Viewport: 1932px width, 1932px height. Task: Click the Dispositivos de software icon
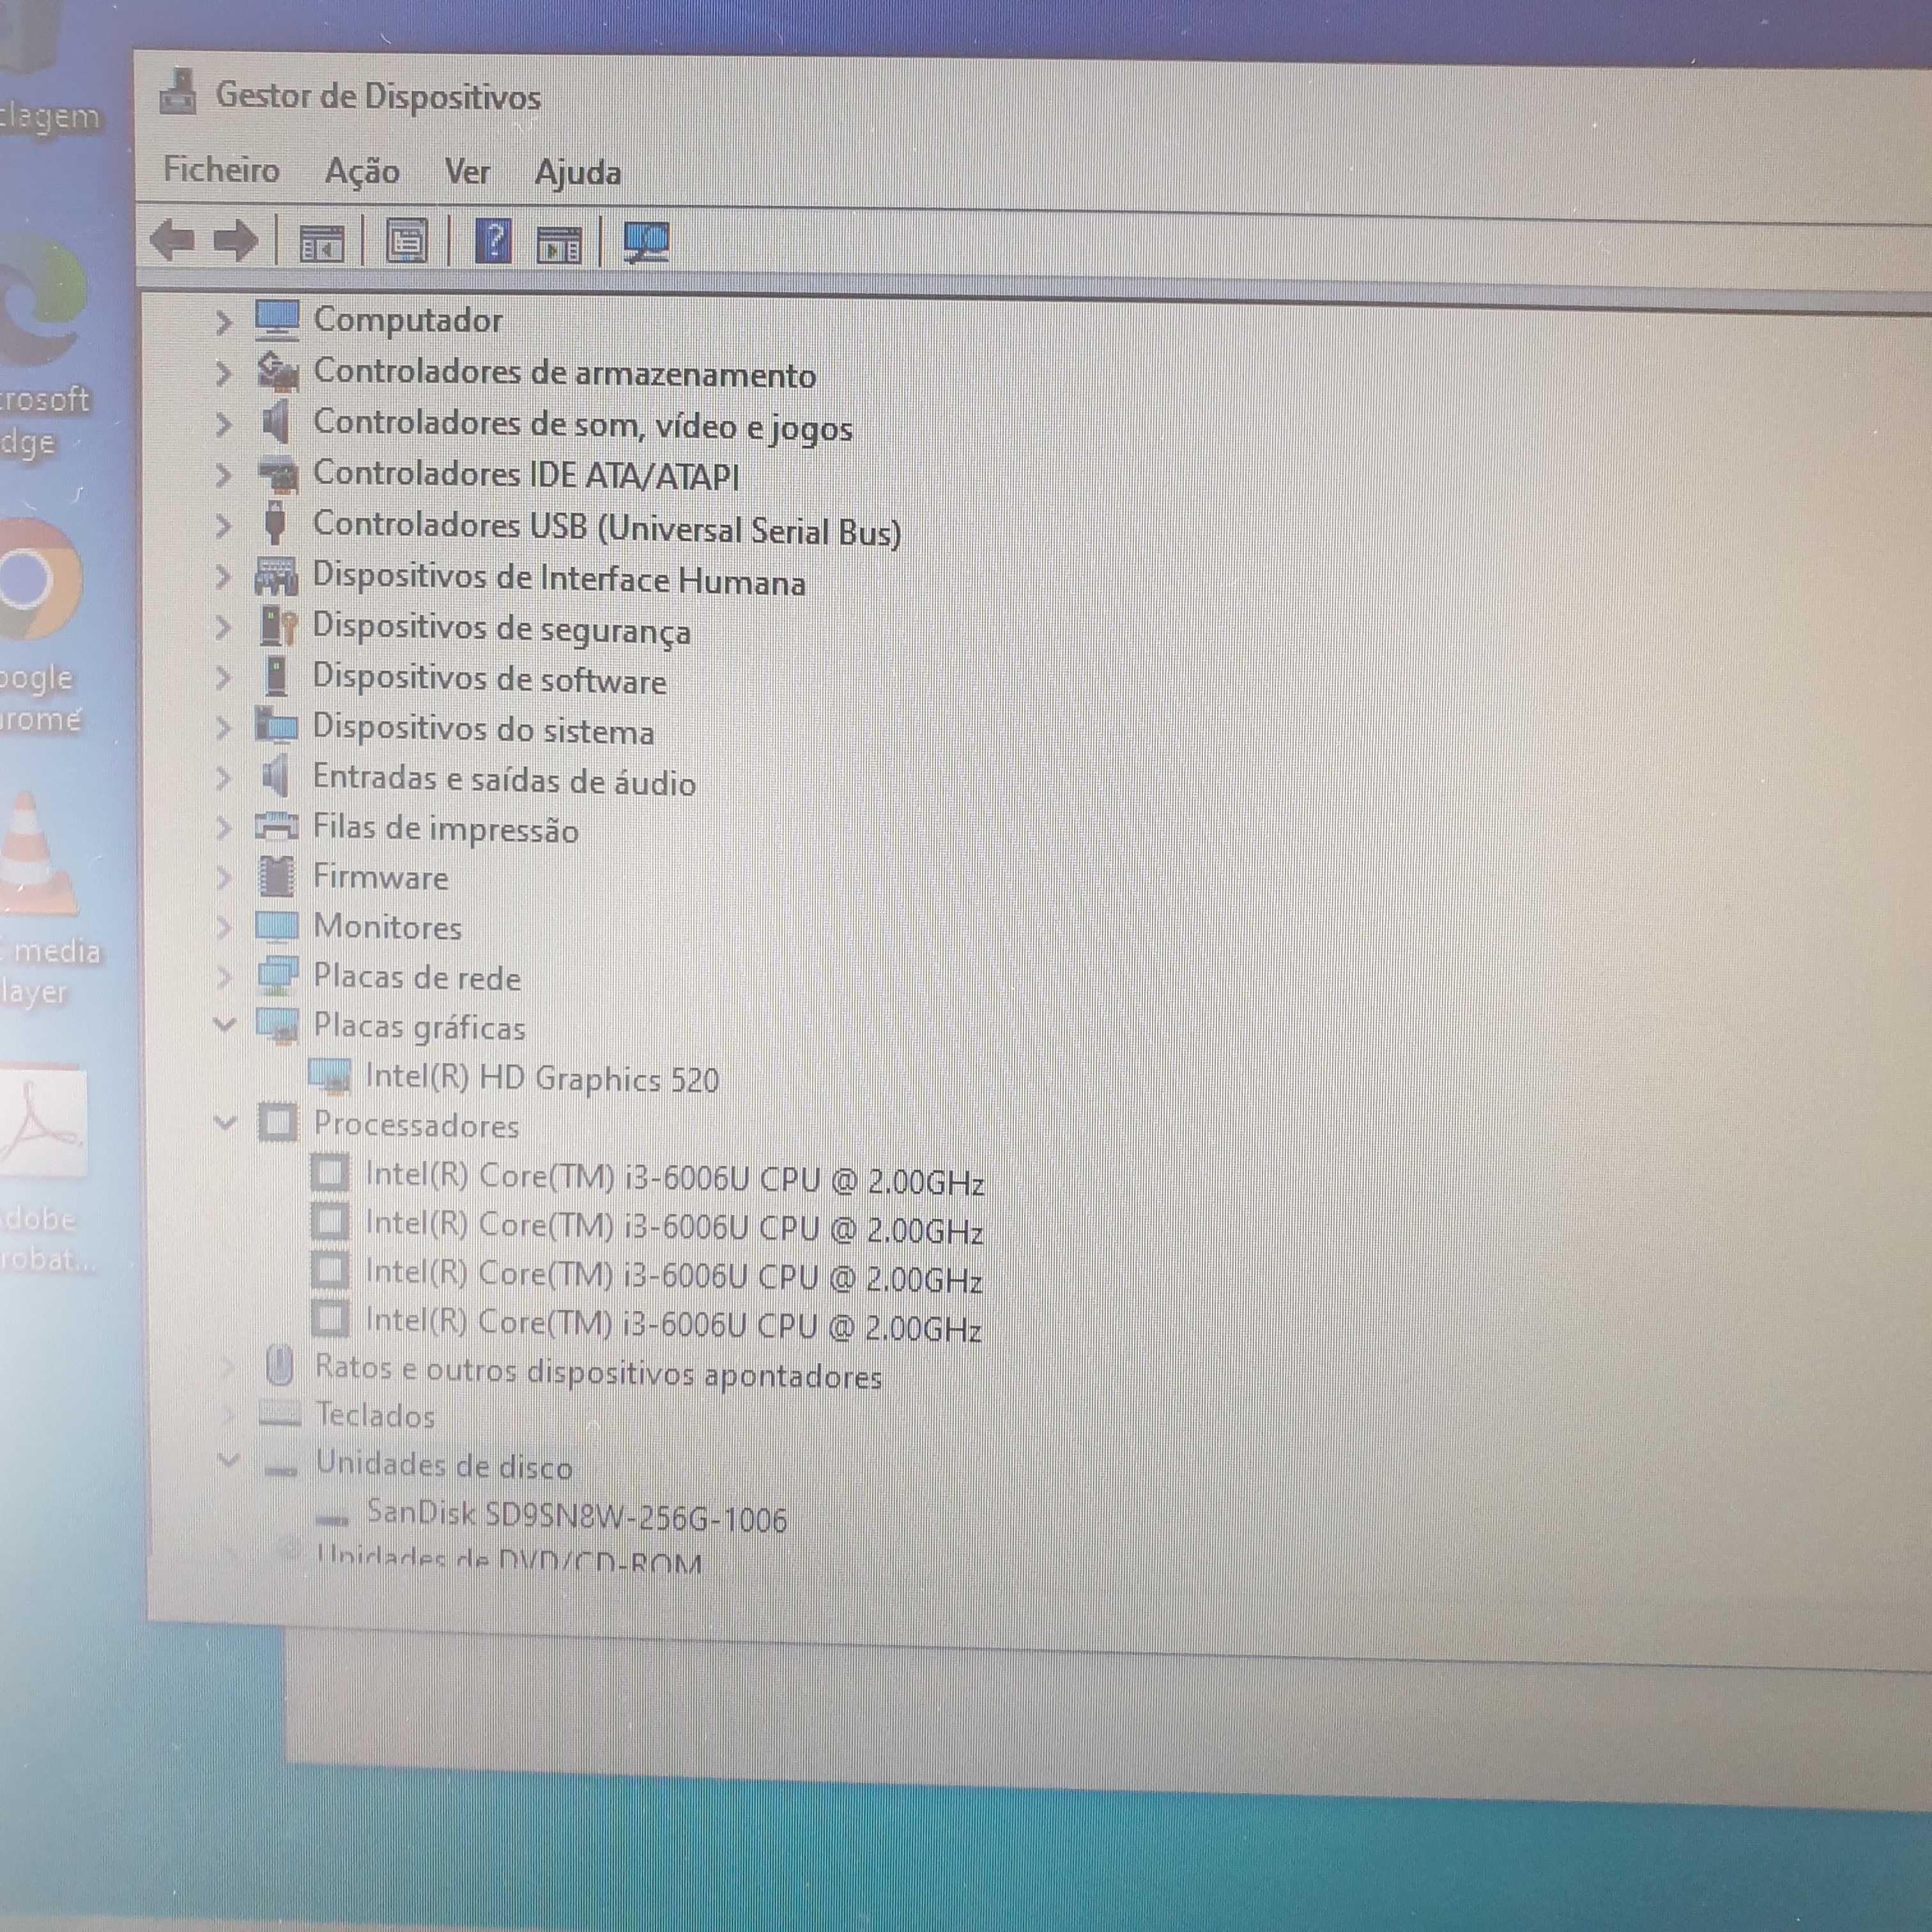(276, 676)
